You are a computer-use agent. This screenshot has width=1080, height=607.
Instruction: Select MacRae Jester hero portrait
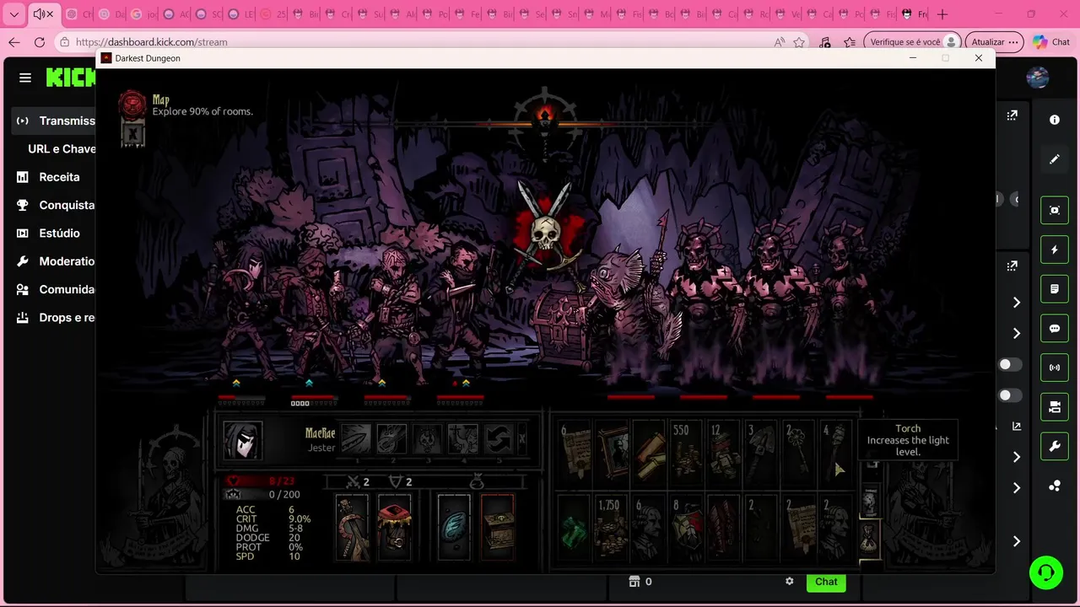[x=243, y=440]
